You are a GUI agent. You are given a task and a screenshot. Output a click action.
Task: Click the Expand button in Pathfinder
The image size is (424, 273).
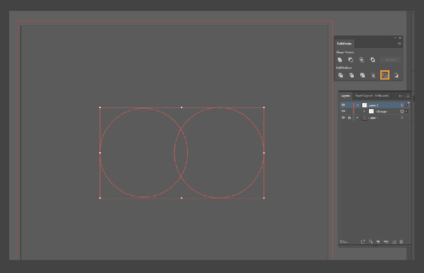click(x=391, y=59)
